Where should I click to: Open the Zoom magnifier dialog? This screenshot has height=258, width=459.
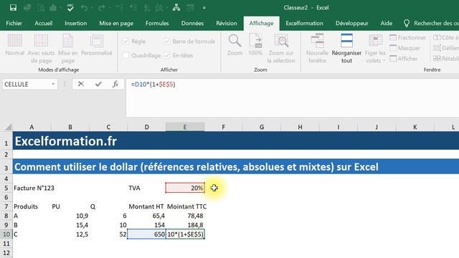[235, 45]
